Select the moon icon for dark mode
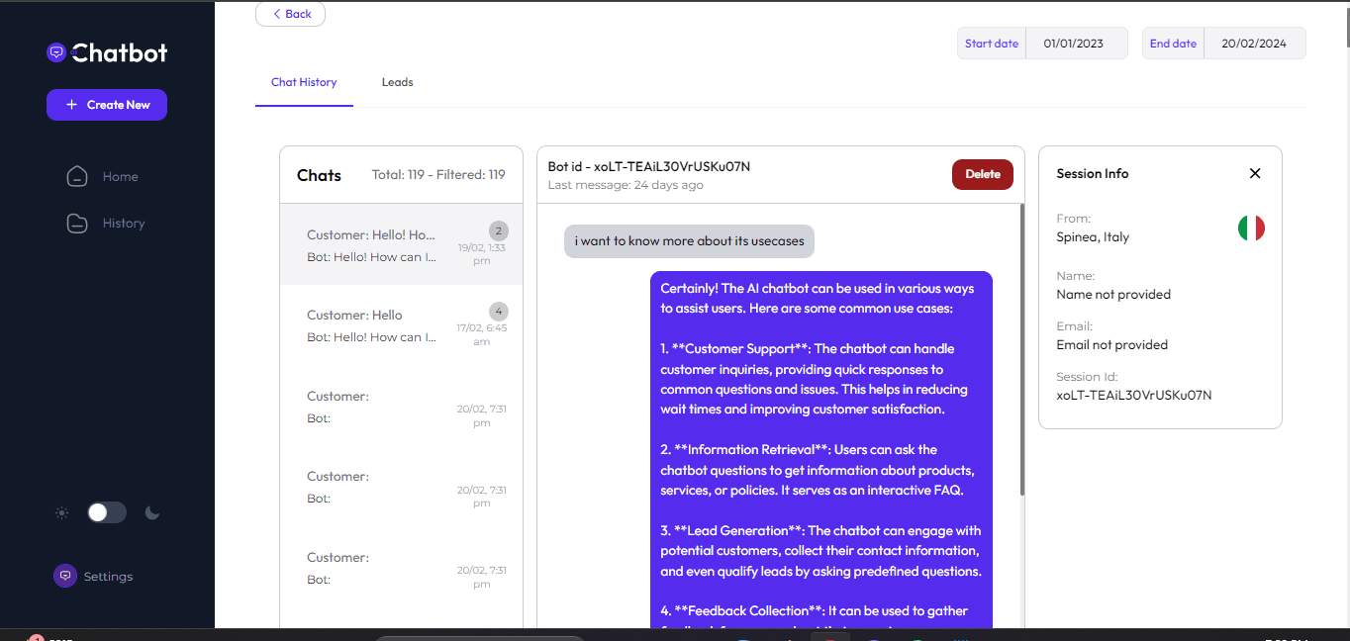Viewport: 1350px width, 641px height. tap(151, 512)
